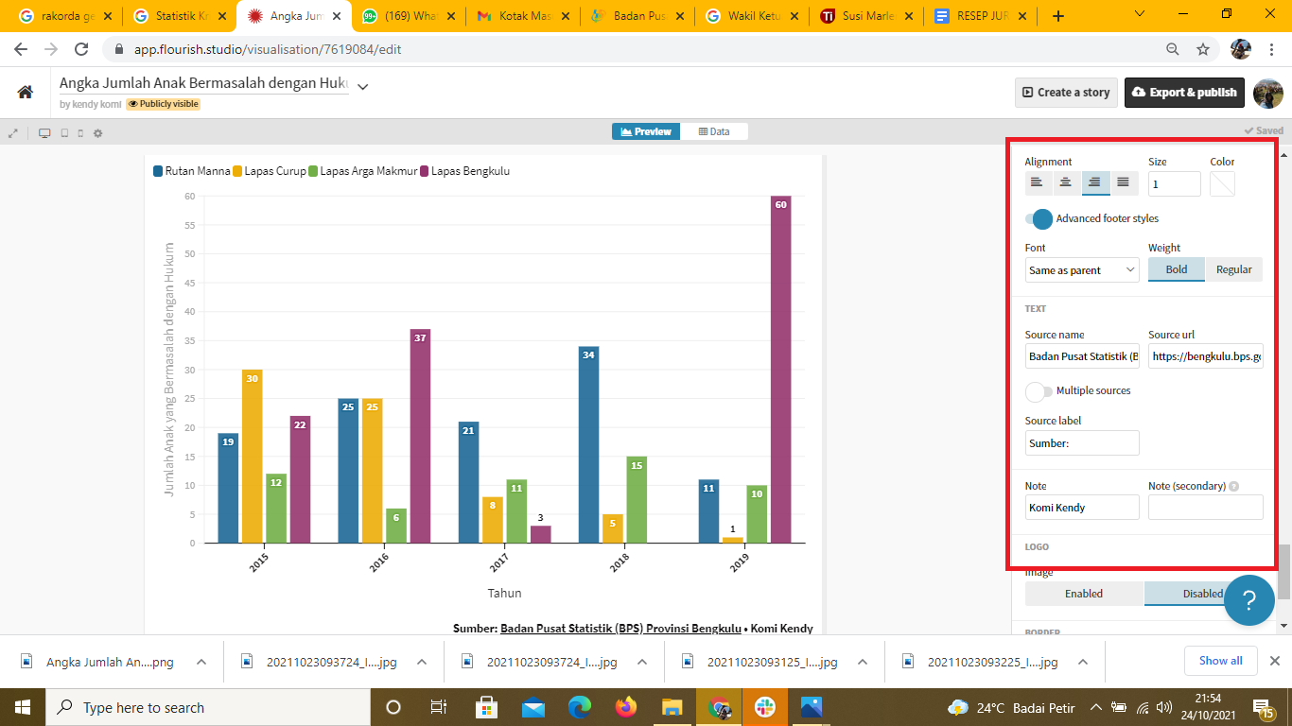Enable the Multiple sources toggle
This screenshot has width=1292, height=726.
(x=1039, y=391)
